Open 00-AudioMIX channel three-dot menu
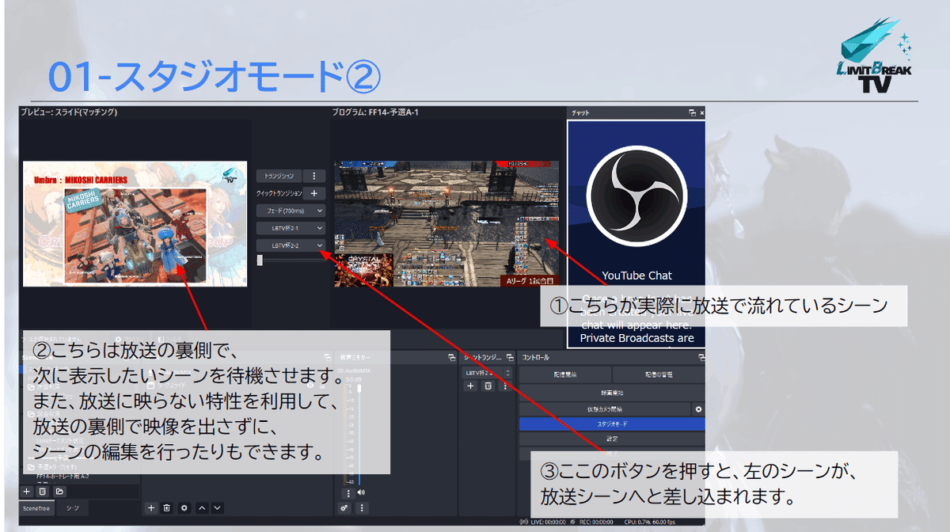950x532 pixels. point(348,492)
